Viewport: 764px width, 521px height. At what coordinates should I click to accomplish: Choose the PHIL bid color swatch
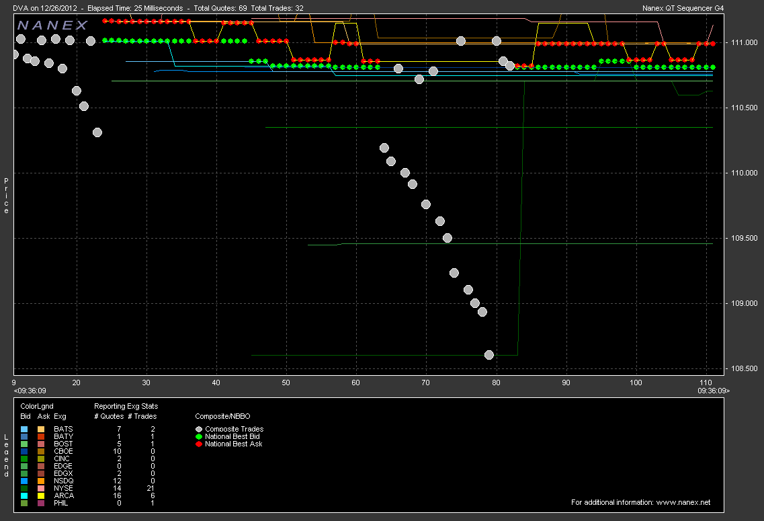click(24, 503)
